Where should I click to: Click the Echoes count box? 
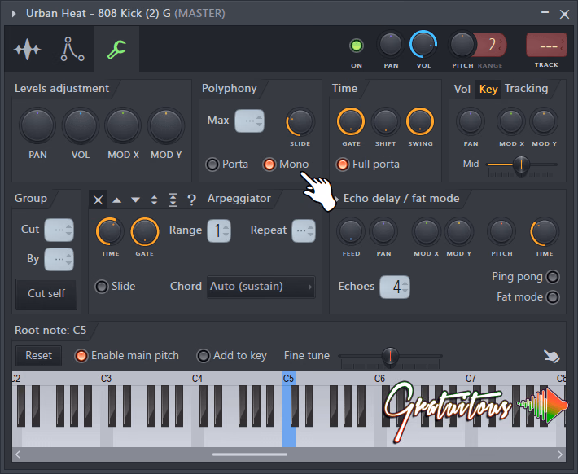395,287
